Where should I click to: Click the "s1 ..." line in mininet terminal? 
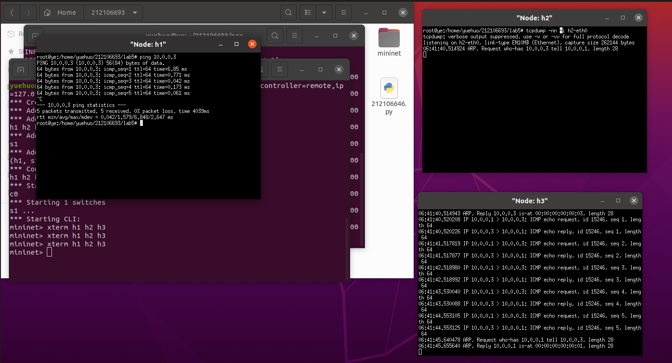click(22, 211)
